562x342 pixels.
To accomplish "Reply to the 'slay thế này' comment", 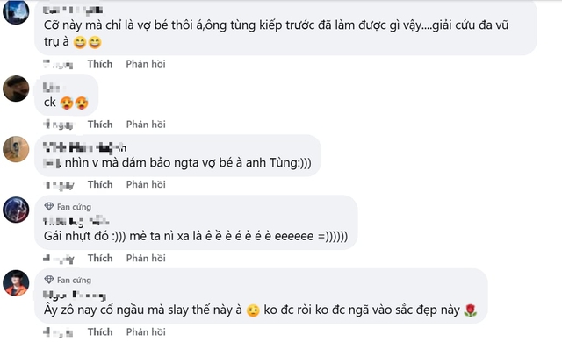I will coord(146,331).
